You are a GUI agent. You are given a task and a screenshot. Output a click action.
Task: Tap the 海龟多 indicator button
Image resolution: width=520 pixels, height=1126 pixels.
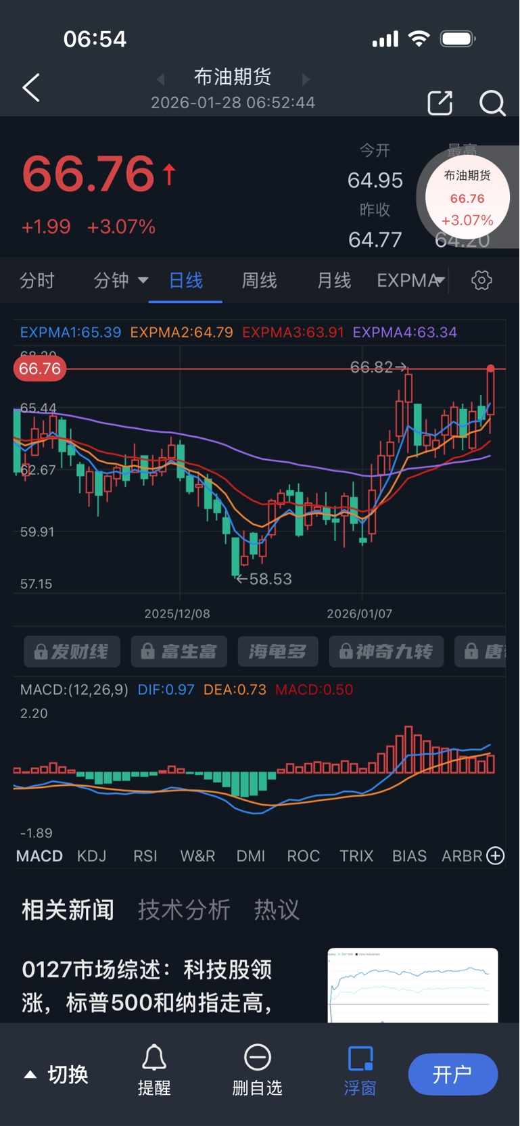point(278,651)
